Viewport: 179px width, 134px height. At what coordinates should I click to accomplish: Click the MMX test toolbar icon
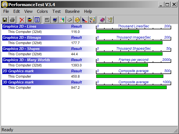(85, 20)
